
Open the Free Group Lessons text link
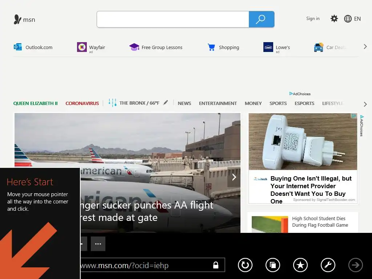pos(162,47)
